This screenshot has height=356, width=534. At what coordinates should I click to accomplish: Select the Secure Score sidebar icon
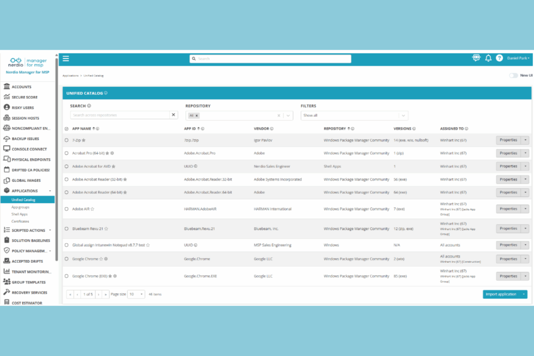[6, 97]
